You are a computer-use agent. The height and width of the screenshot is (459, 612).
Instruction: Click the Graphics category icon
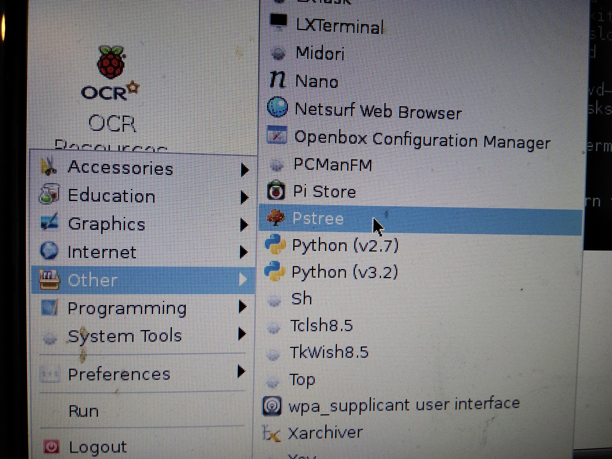[x=50, y=223]
